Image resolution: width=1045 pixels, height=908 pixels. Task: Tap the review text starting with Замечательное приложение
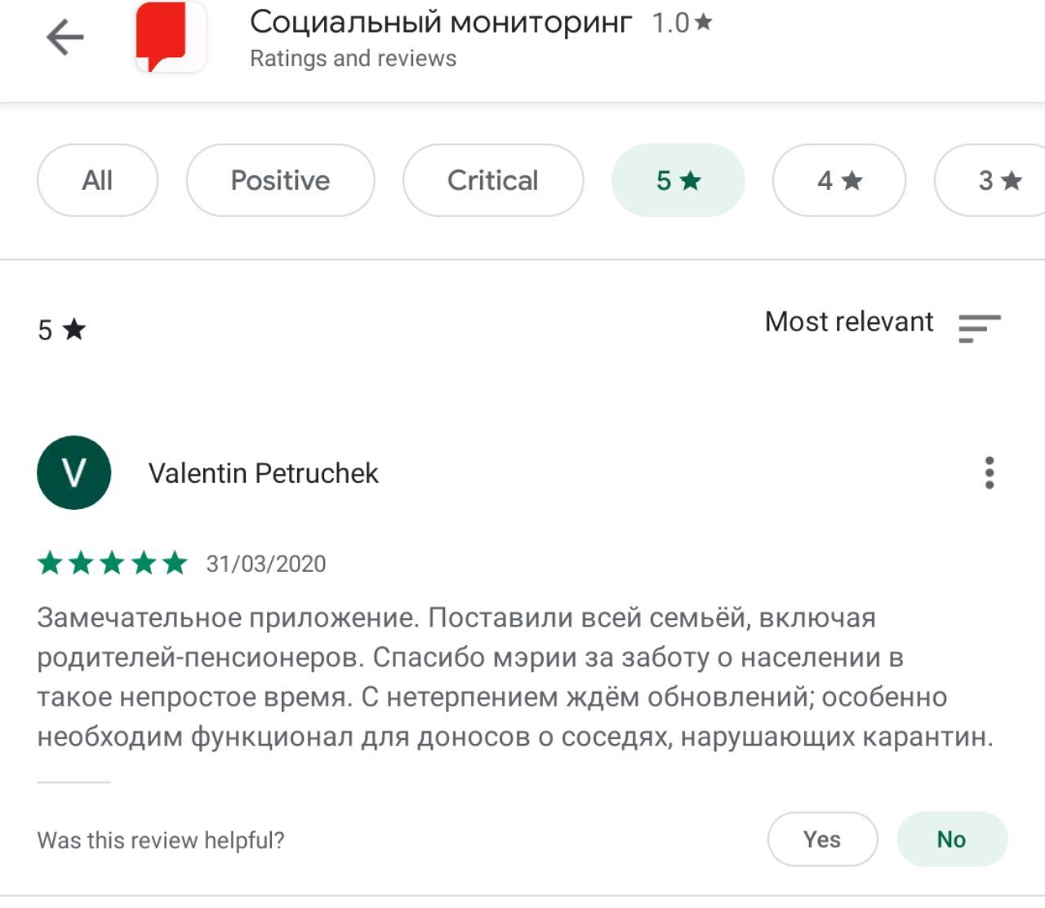click(x=515, y=677)
